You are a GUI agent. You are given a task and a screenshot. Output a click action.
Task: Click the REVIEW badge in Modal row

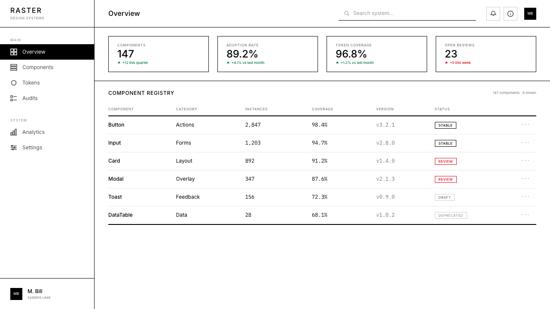click(446, 179)
